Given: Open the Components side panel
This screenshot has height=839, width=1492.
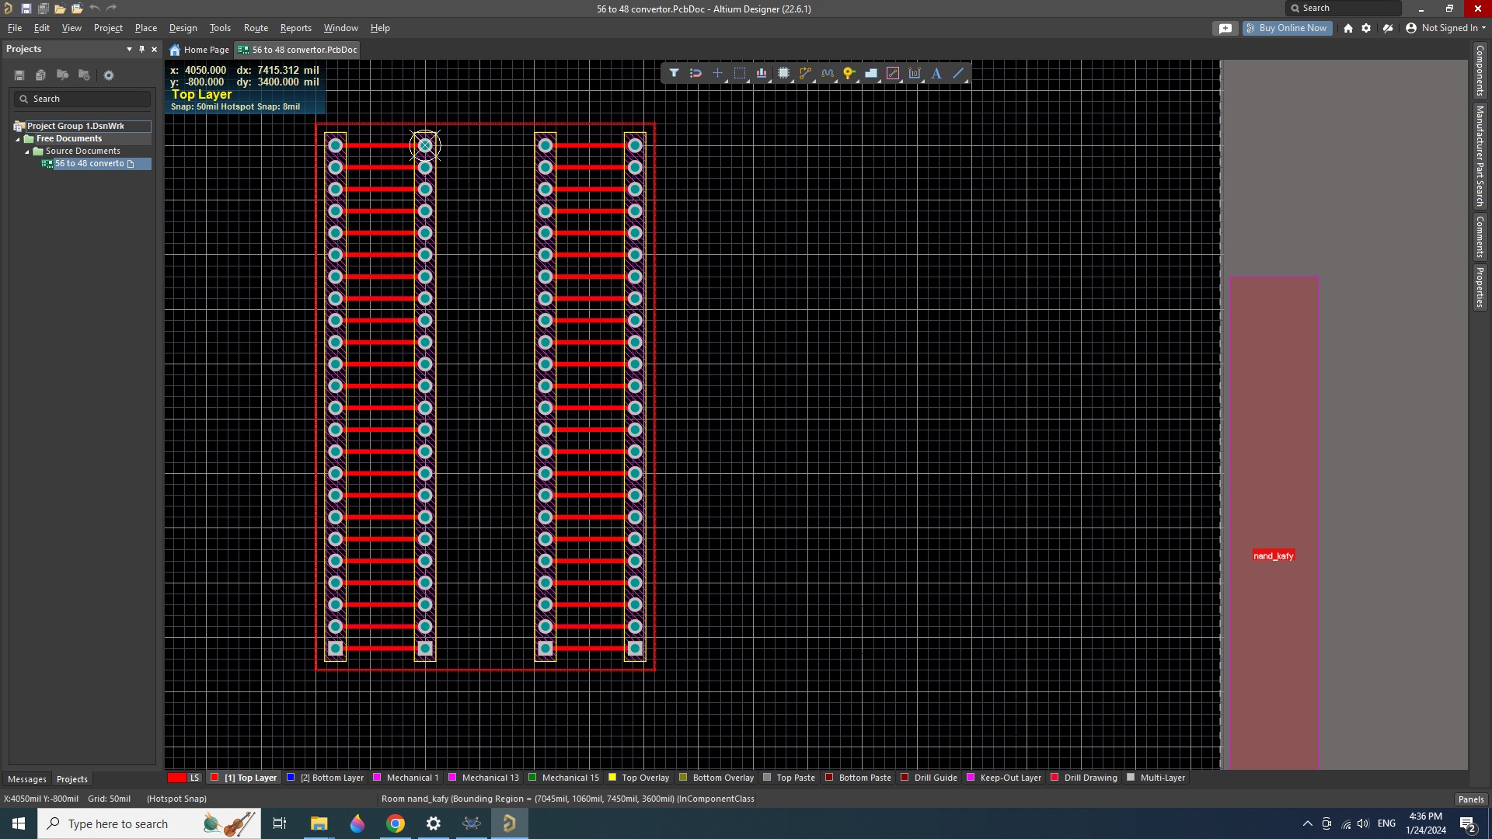Looking at the screenshot, I should click(x=1480, y=71).
